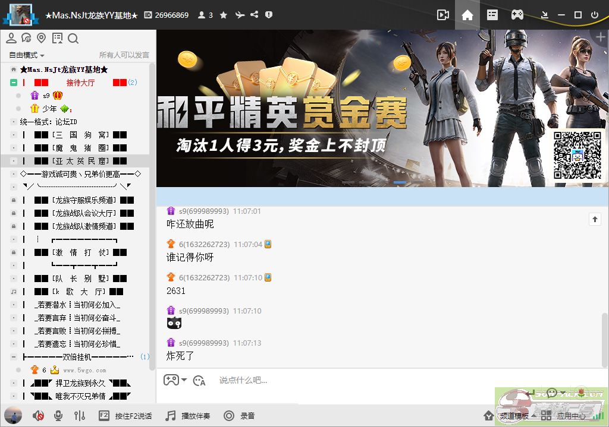
Task: Open the audio mixer settings icon
Action: (x=80, y=416)
